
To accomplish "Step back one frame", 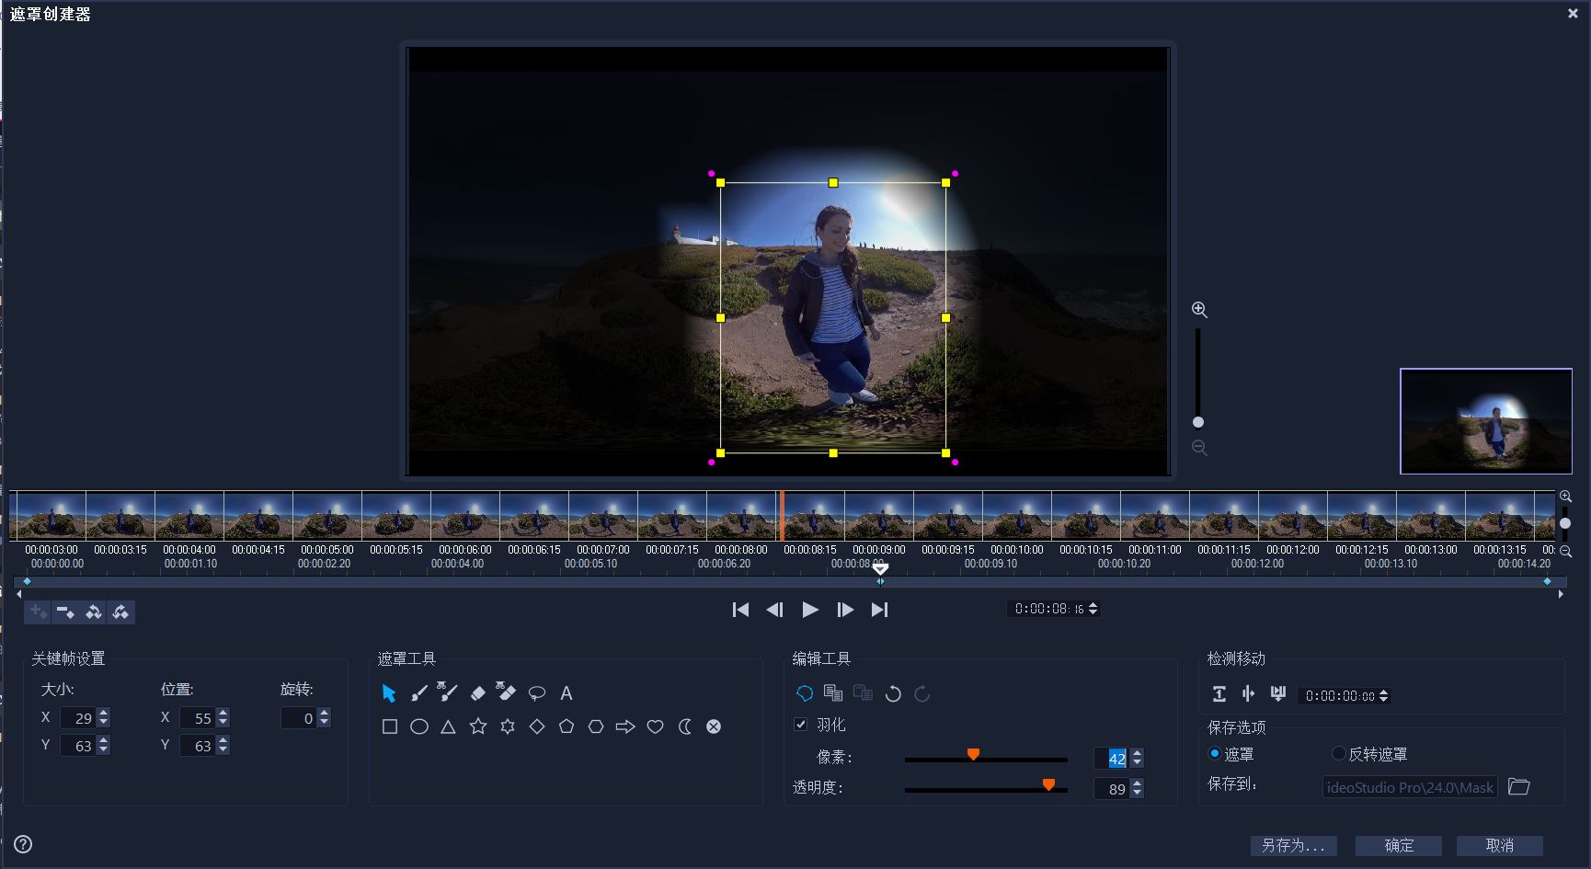I will pos(774,610).
